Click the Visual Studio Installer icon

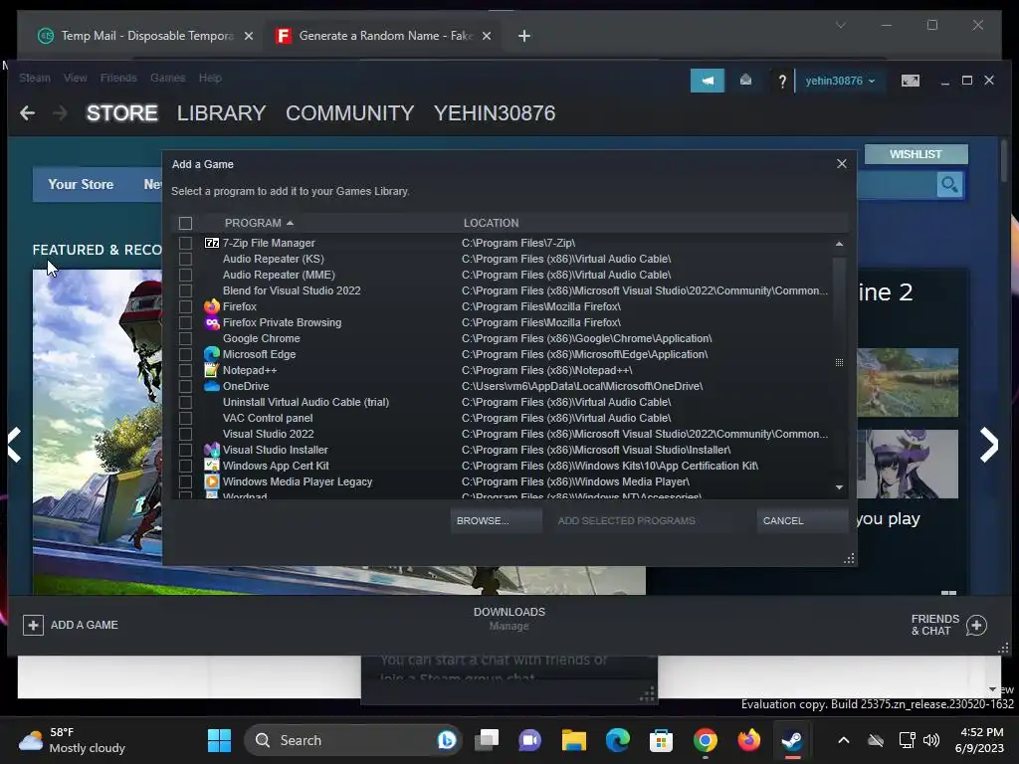(212, 450)
